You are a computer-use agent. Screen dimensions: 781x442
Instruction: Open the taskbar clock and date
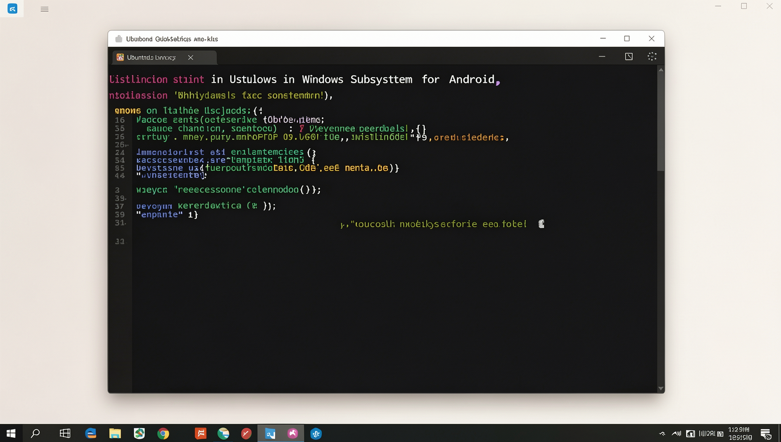pyautogui.click(x=740, y=433)
